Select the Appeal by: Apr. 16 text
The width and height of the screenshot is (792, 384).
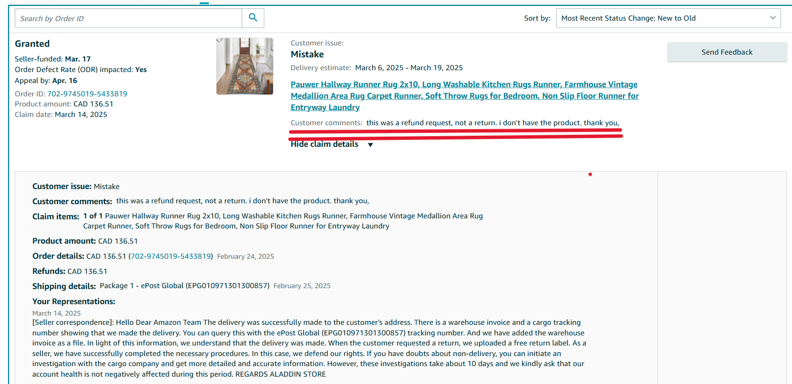coord(46,81)
